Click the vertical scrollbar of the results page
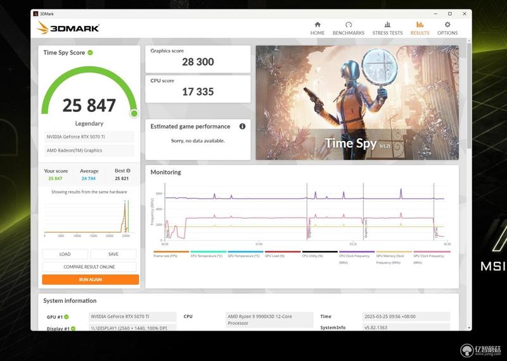Image resolution: width=507 pixels, height=361 pixels. 469,95
